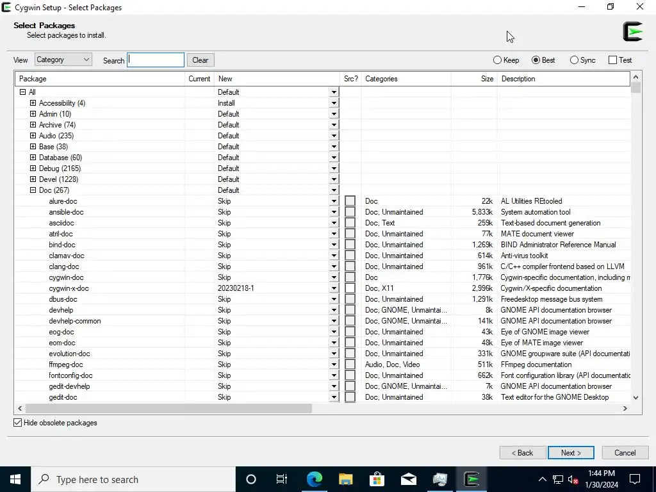Screen dimensions: 656x492
Task: Expand the Database (60) category
Action: click(33, 158)
